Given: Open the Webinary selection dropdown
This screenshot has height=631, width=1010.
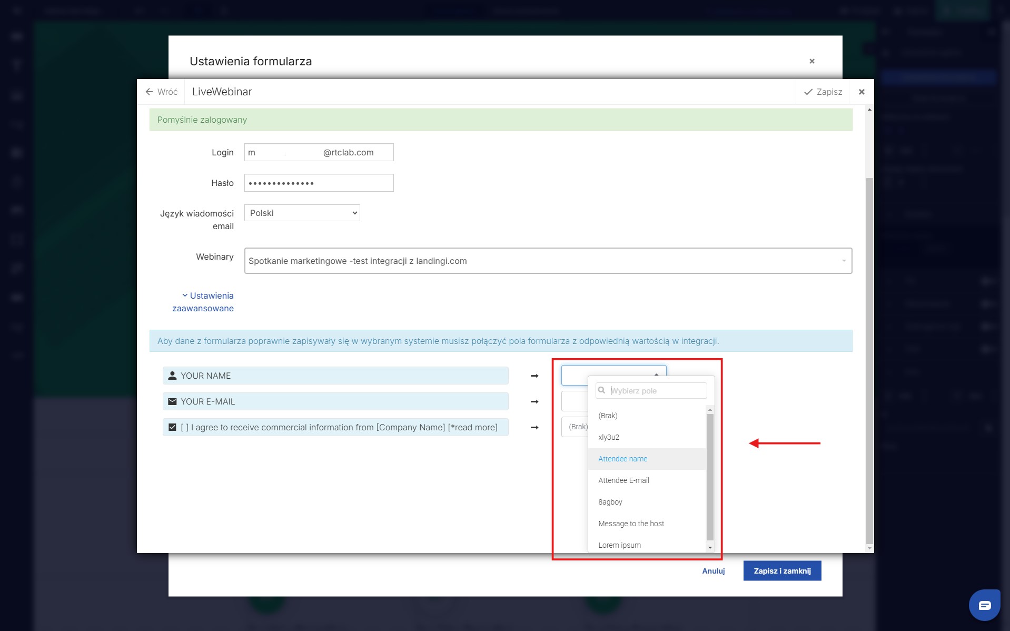Looking at the screenshot, I should point(548,261).
